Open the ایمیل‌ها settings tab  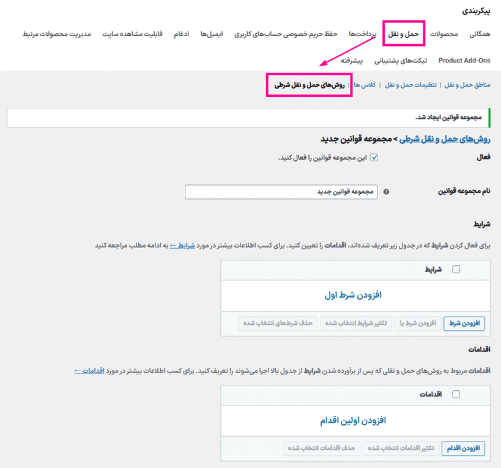pos(212,34)
